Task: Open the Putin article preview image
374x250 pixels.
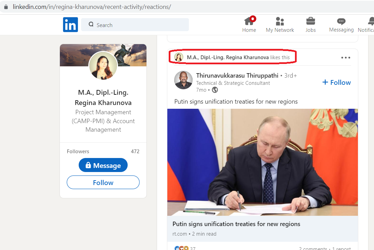Action: click(262, 162)
